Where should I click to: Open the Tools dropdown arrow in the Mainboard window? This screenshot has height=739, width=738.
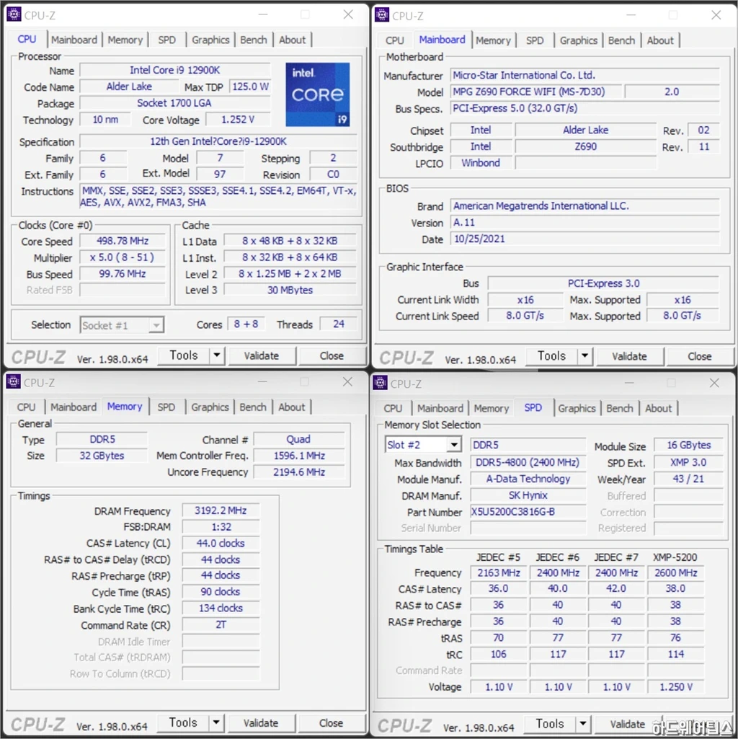click(x=584, y=356)
